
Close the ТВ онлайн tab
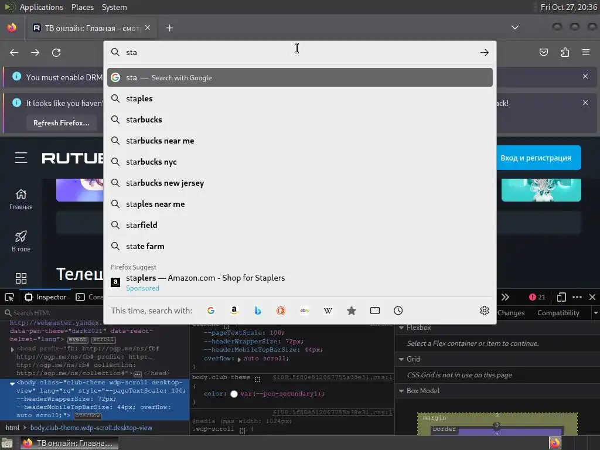click(148, 28)
